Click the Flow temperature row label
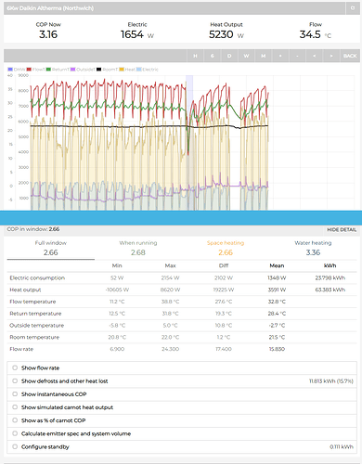This screenshot has height=464, width=362. [x=32, y=302]
